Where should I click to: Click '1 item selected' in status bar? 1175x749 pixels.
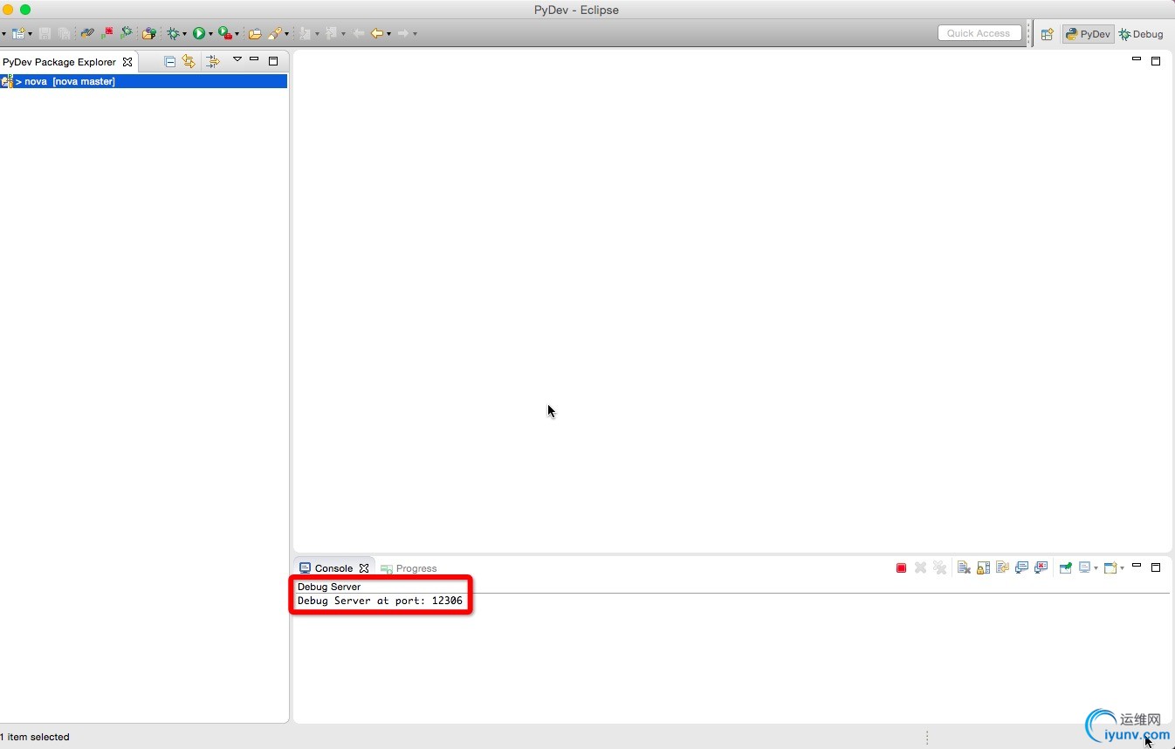tap(35, 737)
